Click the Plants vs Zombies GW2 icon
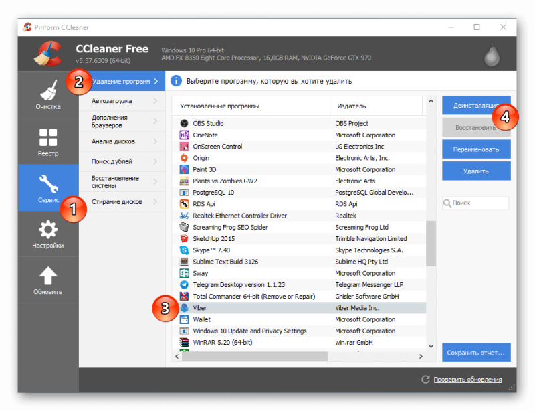 pos(184,181)
